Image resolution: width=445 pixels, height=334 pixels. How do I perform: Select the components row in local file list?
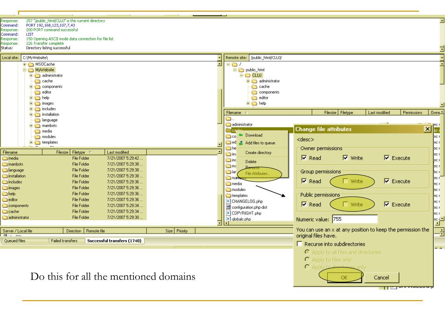(x=73, y=206)
